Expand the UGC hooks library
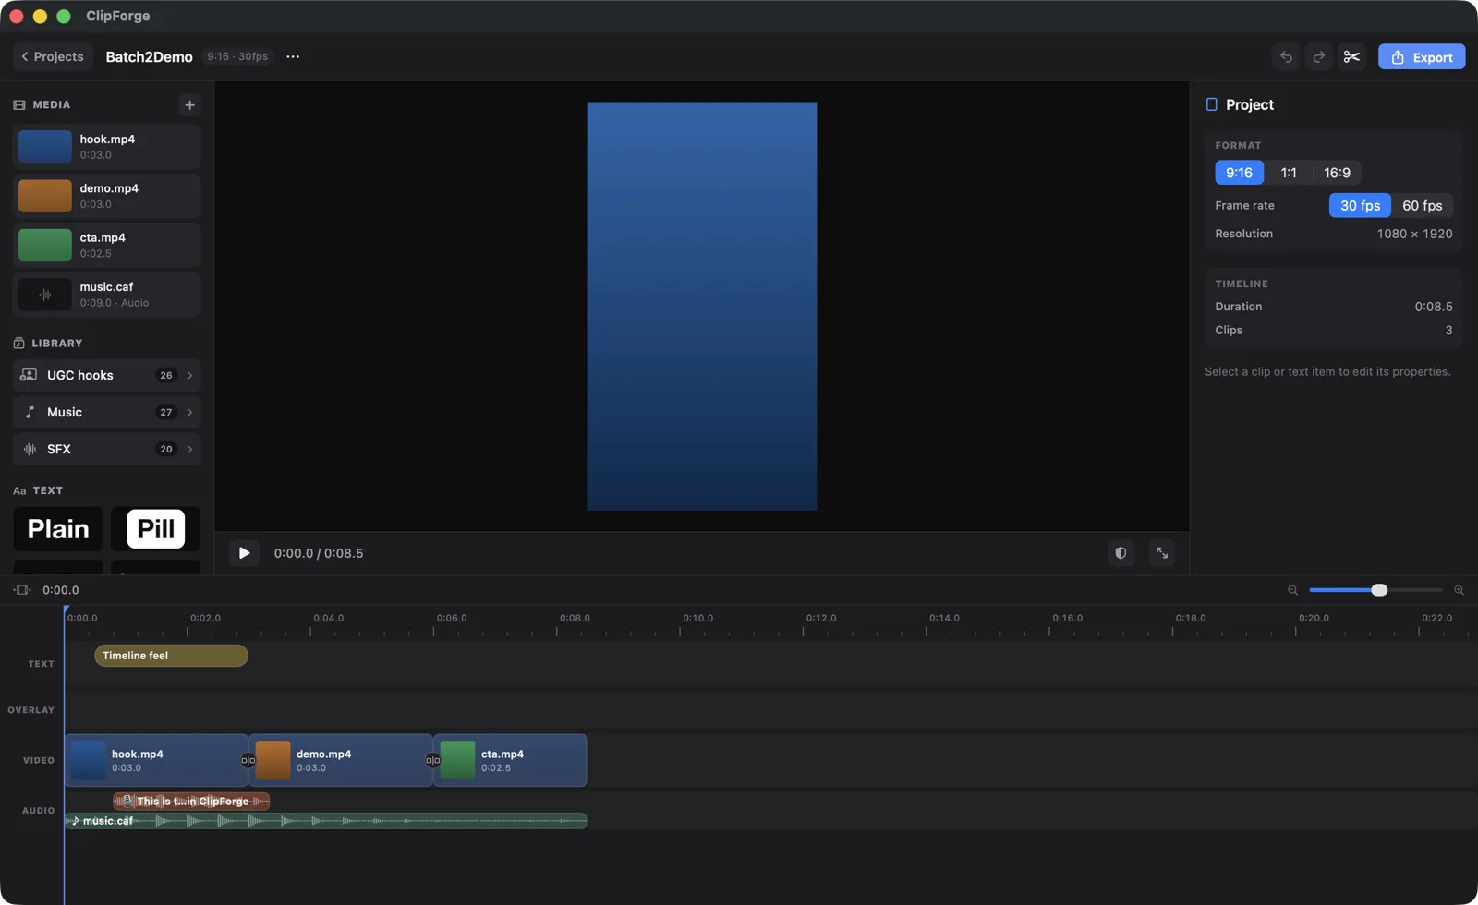Image resolution: width=1478 pixels, height=905 pixels. [x=106, y=375]
